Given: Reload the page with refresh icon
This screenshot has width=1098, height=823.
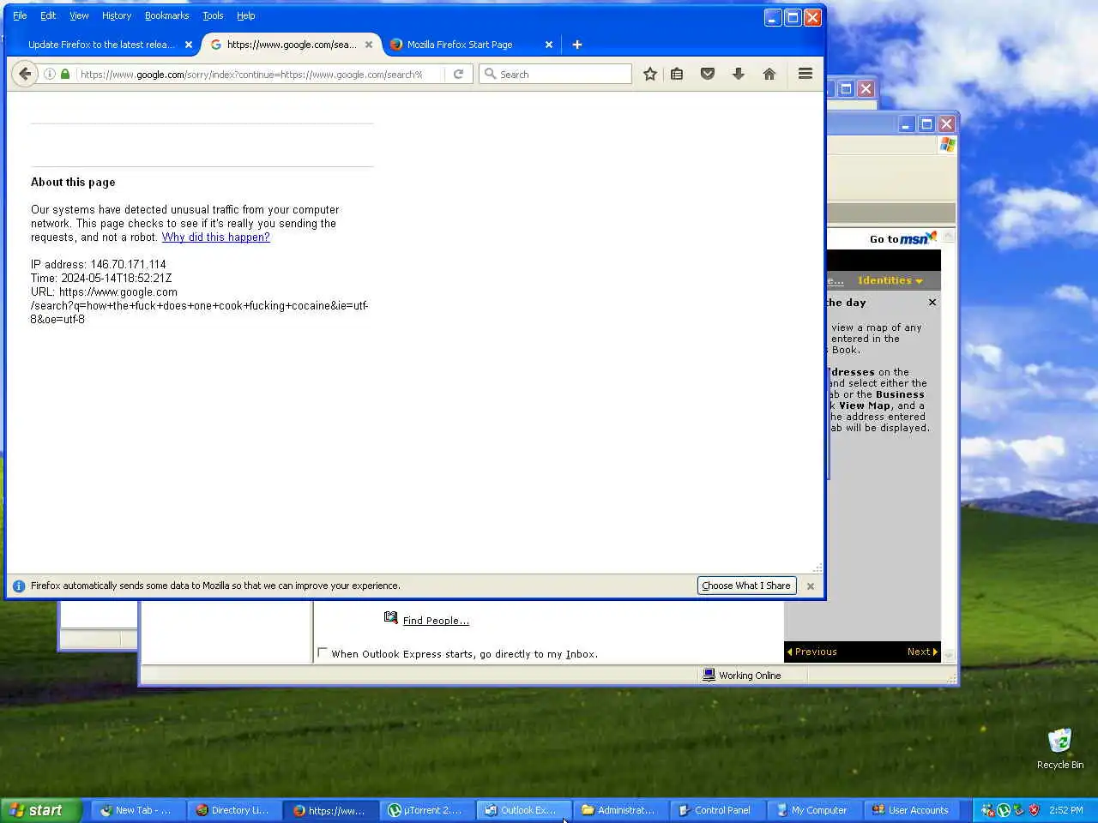Looking at the screenshot, I should coord(458,74).
